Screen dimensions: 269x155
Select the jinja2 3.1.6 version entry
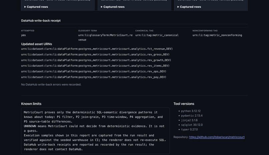click(x=189, y=120)
